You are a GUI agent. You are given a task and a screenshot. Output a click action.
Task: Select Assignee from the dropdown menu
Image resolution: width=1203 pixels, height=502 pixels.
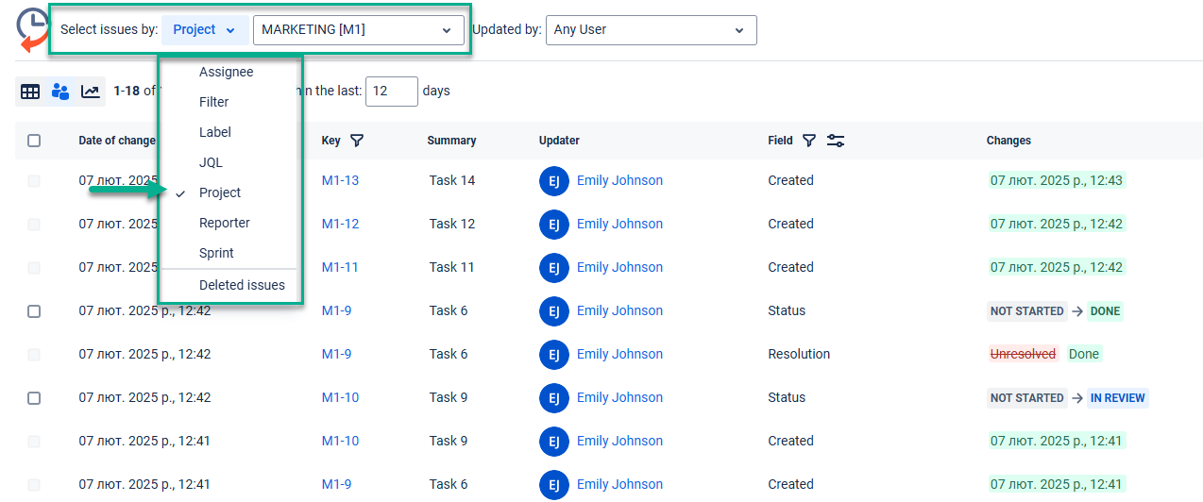[226, 72]
